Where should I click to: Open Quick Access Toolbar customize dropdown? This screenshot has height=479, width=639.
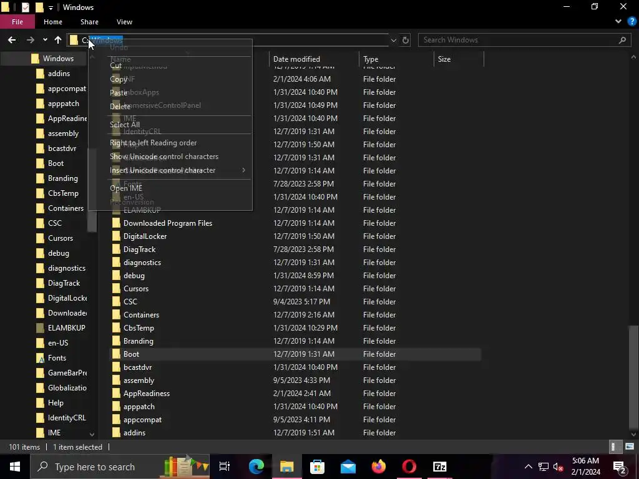click(x=51, y=7)
